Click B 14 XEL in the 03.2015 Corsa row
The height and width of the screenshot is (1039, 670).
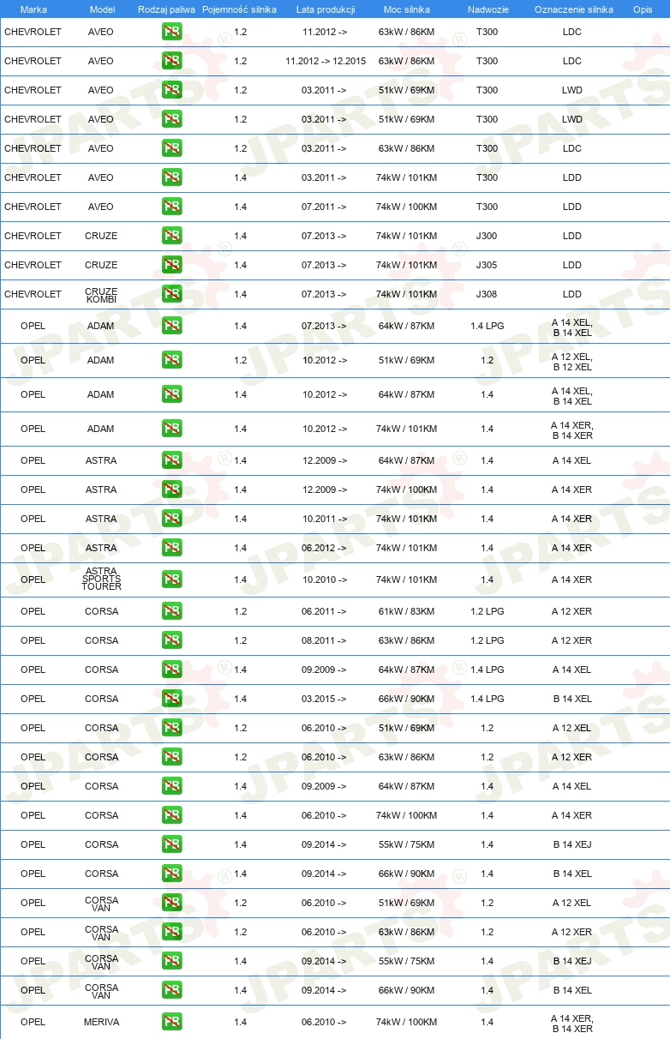pyautogui.click(x=572, y=699)
